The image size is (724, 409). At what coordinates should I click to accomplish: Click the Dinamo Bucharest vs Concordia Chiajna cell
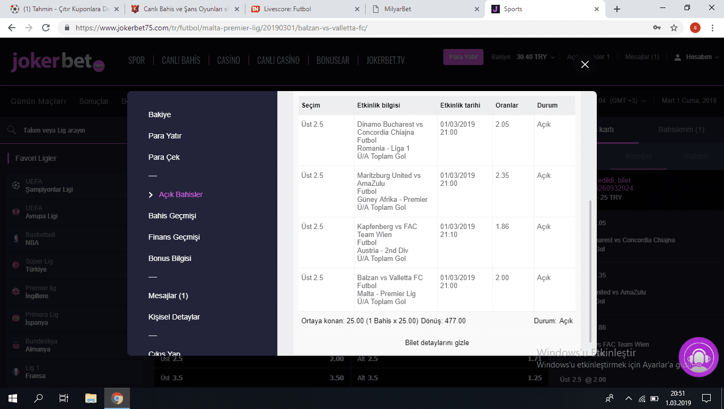point(396,141)
